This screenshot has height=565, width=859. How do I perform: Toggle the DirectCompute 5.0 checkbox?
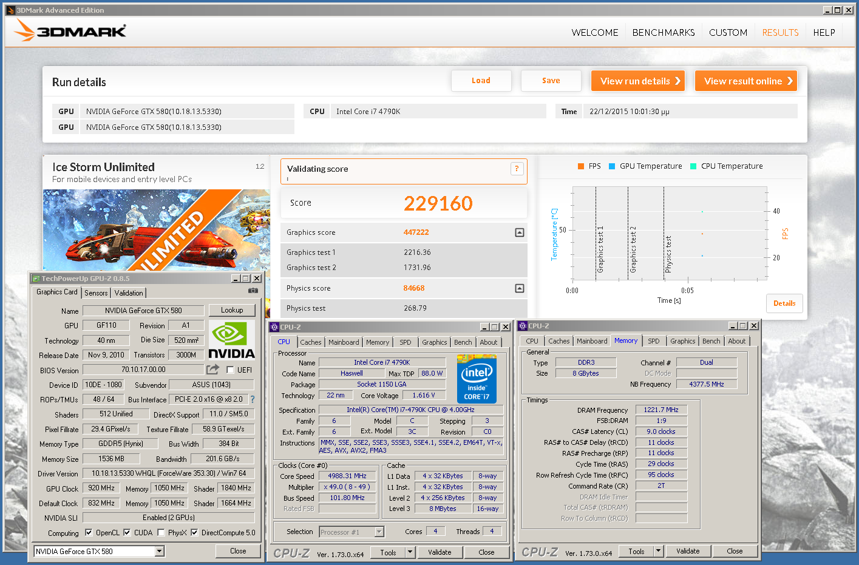(x=194, y=532)
